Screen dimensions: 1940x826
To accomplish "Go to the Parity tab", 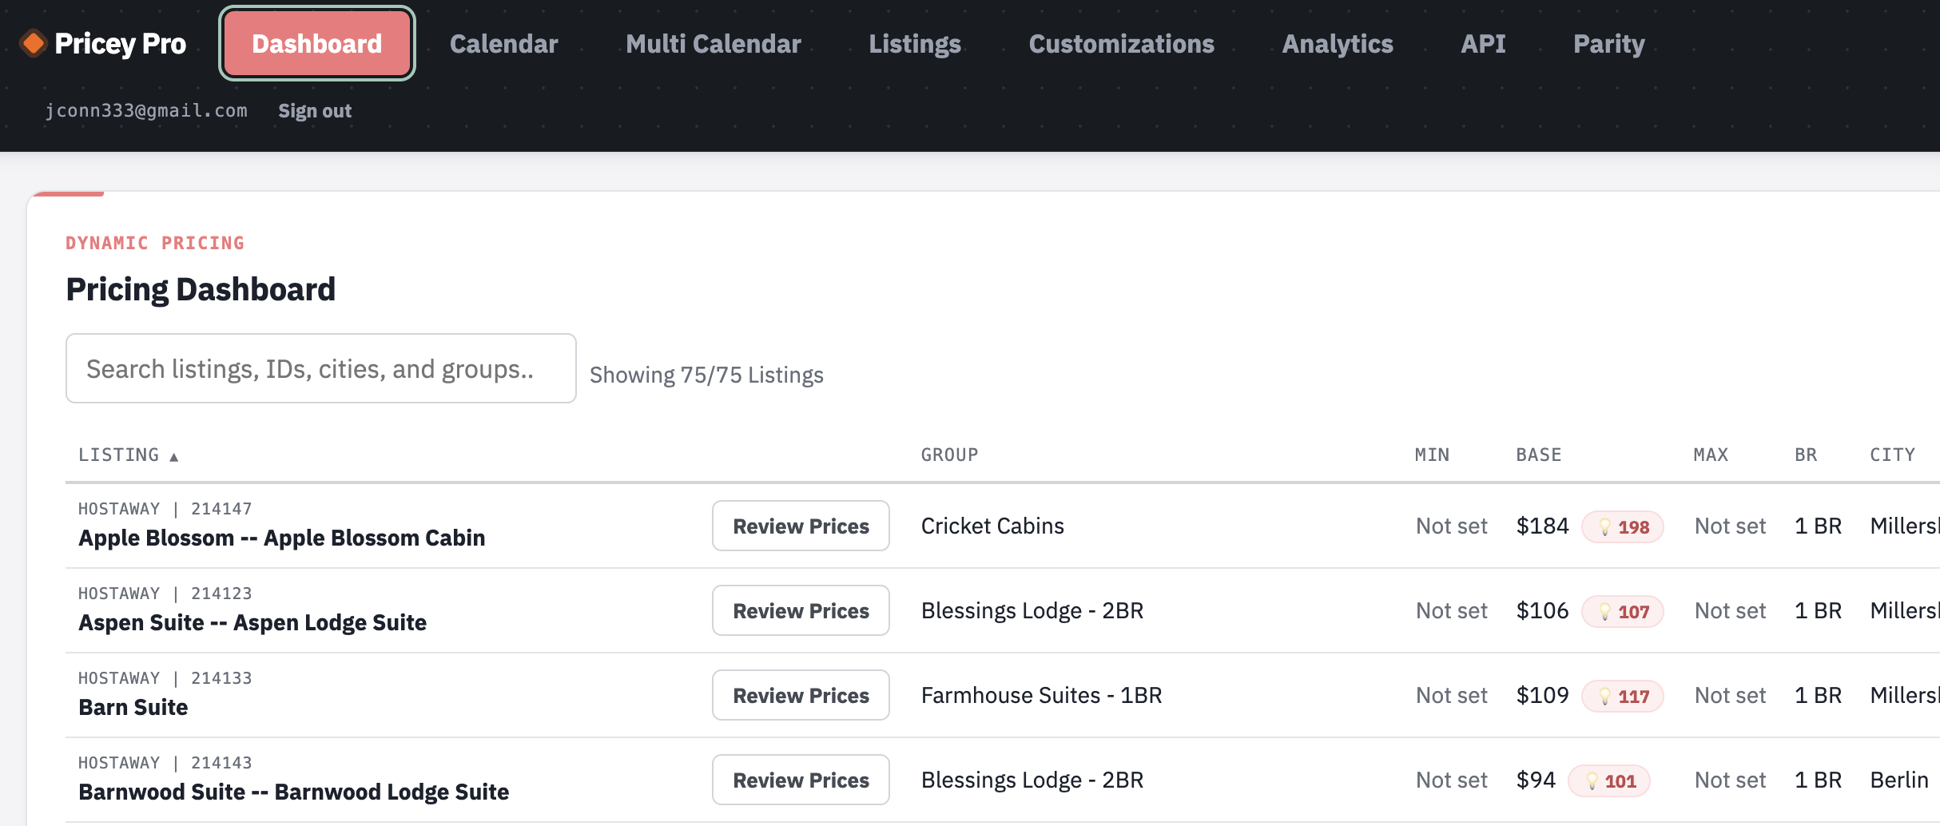I will 1609,43.
